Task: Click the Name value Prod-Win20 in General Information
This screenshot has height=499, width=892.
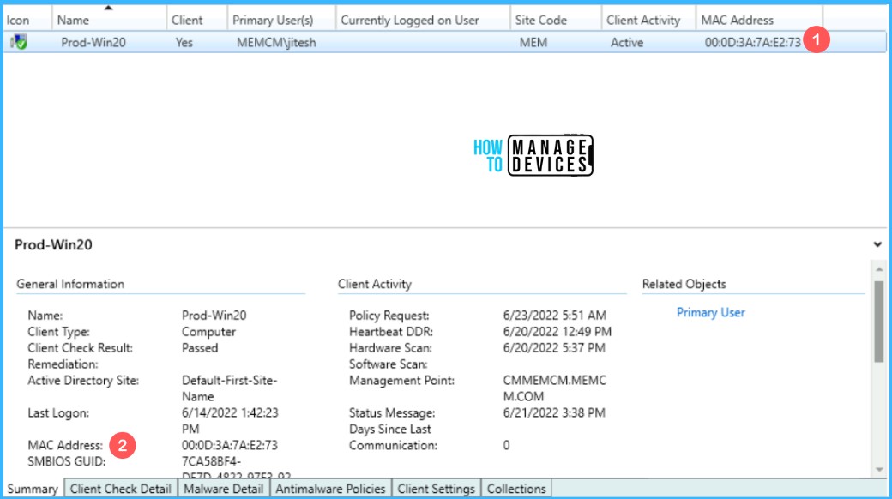Action: (x=214, y=316)
